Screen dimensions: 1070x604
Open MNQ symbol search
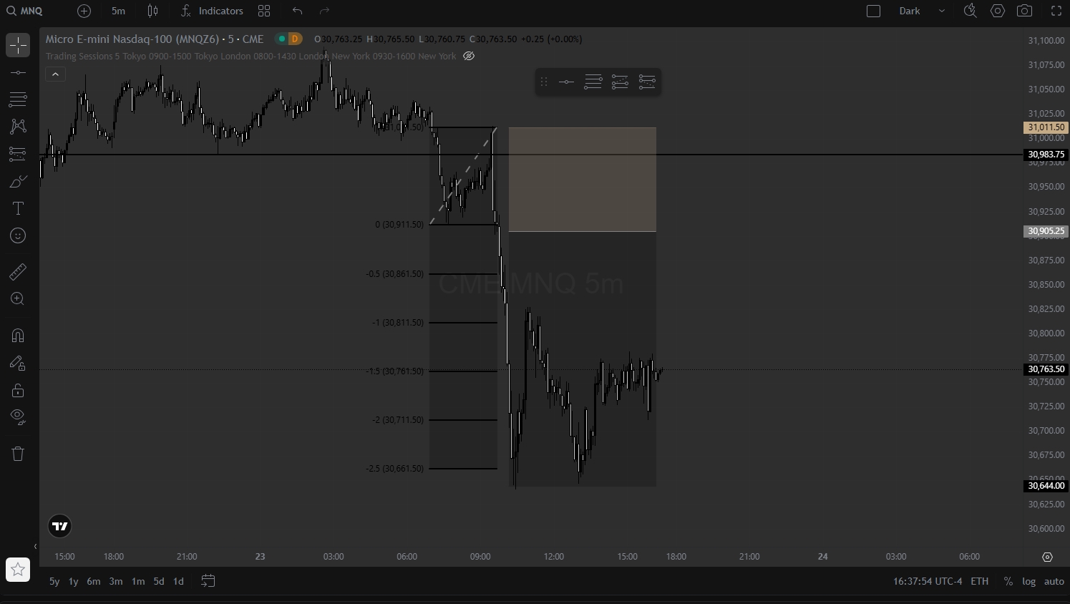[24, 11]
